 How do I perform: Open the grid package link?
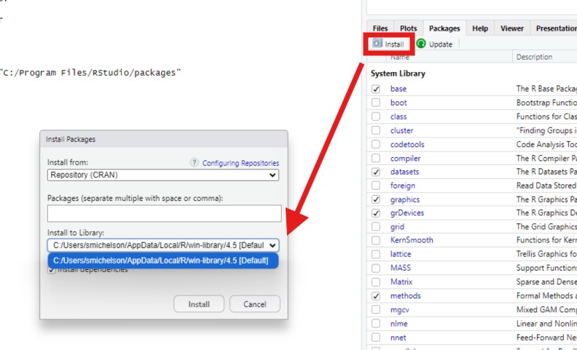pyautogui.click(x=398, y=227)
